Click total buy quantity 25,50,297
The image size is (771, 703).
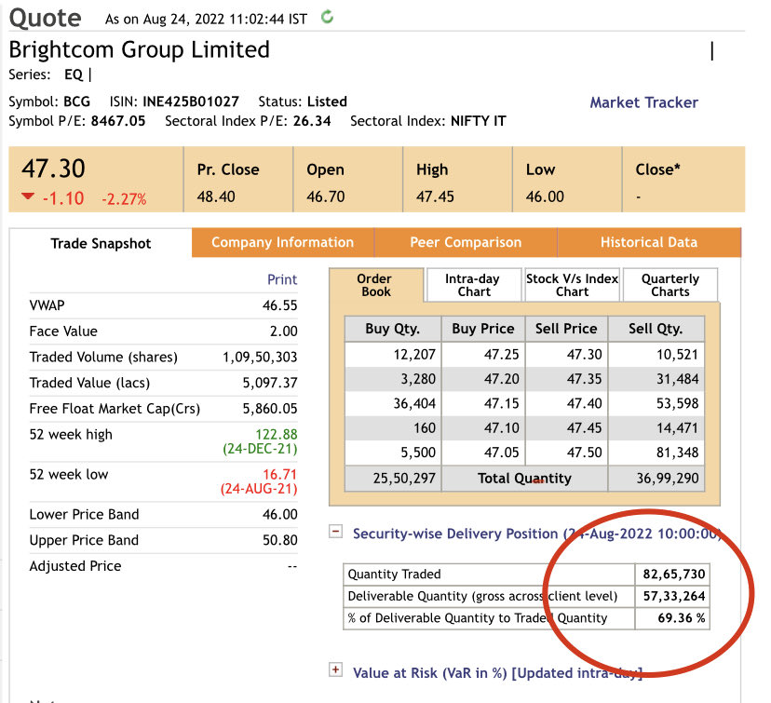click(x=404, y=479)
